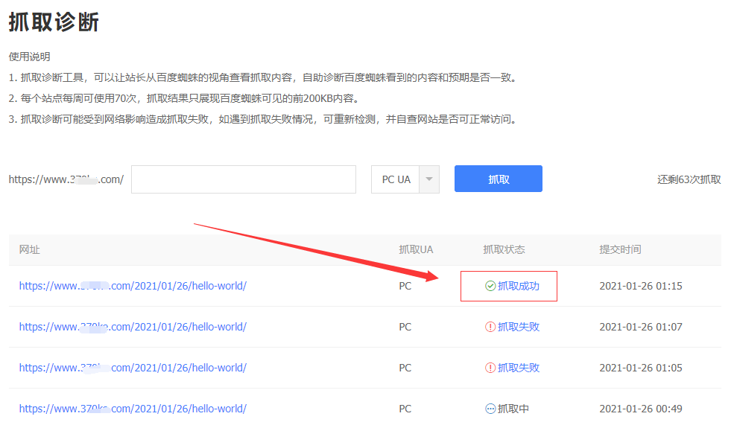The image size is (734, 428).
Task: Open hello-world URL submitted at 00:49
Action: [133, 409]
